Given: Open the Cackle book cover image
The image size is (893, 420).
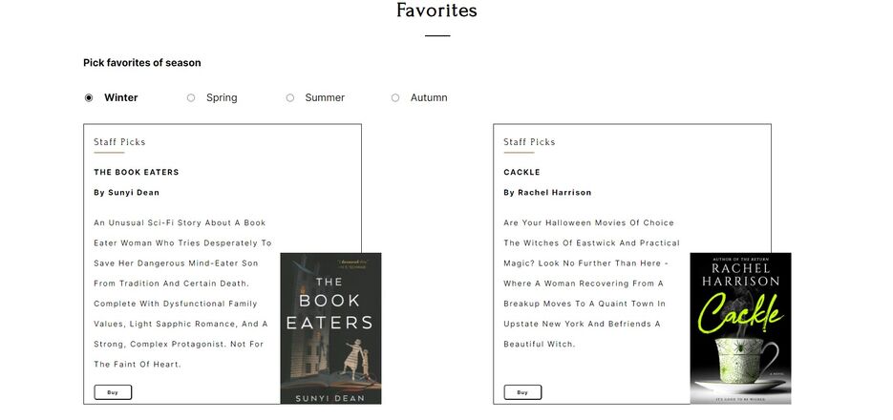Looking at the screenshot, I should point(740,328).
